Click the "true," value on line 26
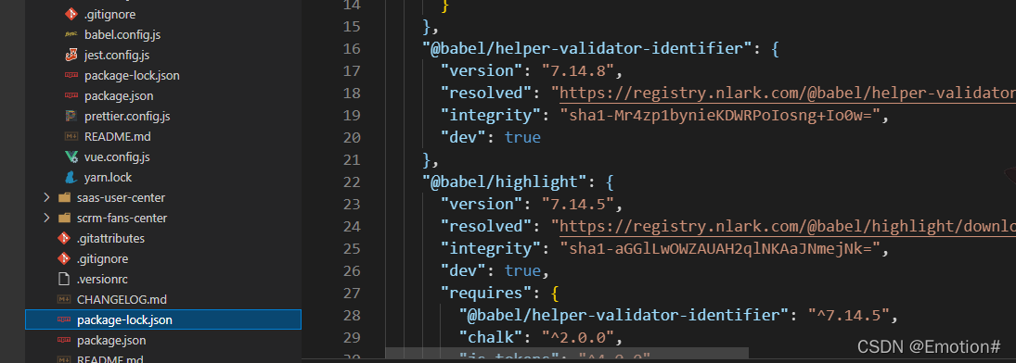 (x=527, y=270)
